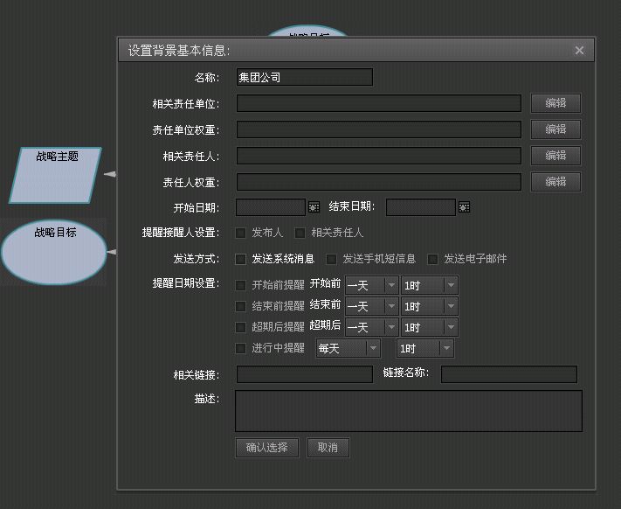Open the 开始前 hour dropdown
Screen dimensions: 621x509
tap(430, 285)
